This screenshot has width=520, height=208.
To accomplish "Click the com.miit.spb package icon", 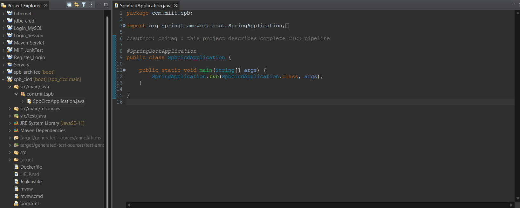I will tap(23, 94).
